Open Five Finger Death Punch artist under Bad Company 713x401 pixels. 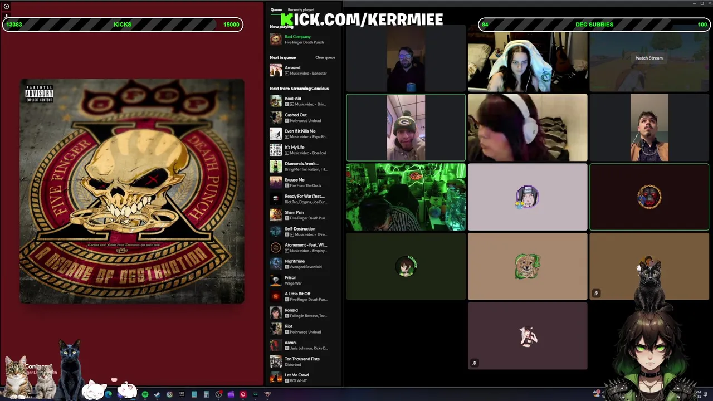coord(304,42)
